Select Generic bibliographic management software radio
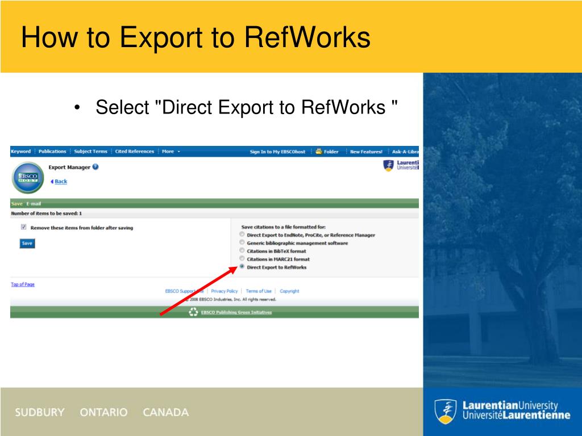Screen dimensions: 582x436 pyautogui.click(x=242, y=242)
